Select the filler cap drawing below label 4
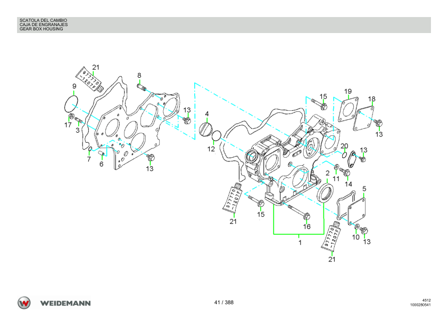This screenshot has height=317, width=448. [x=205, y=129]
